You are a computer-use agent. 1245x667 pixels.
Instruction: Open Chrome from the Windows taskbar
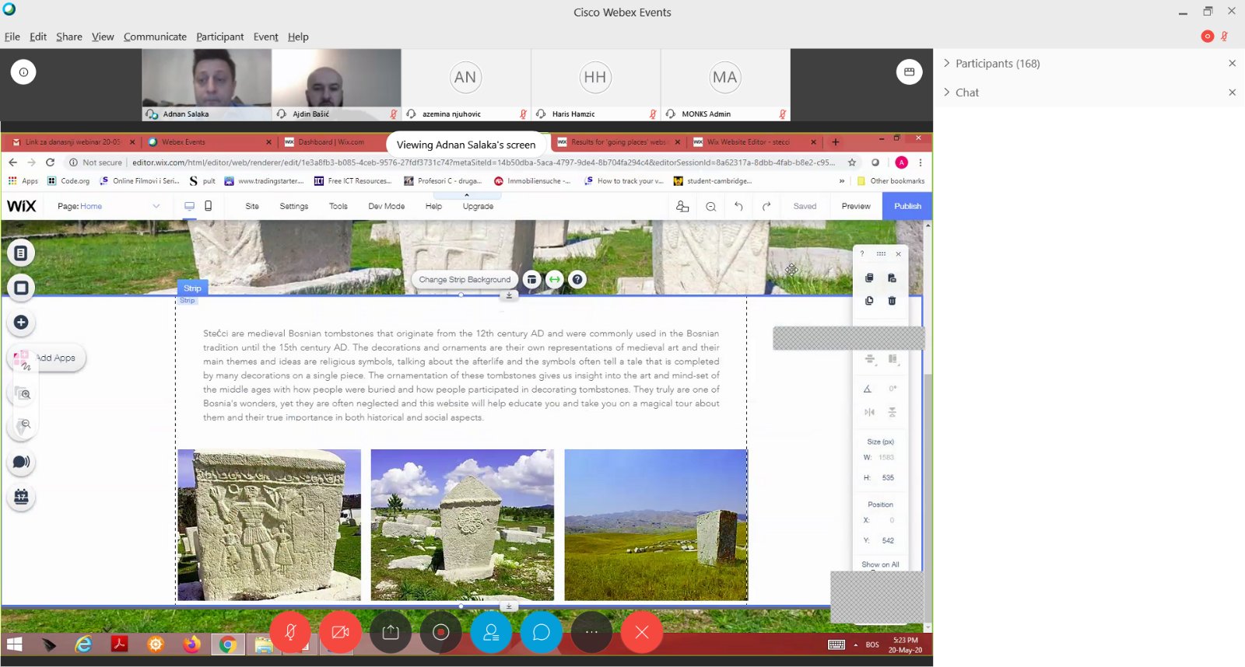coord(227,644)
